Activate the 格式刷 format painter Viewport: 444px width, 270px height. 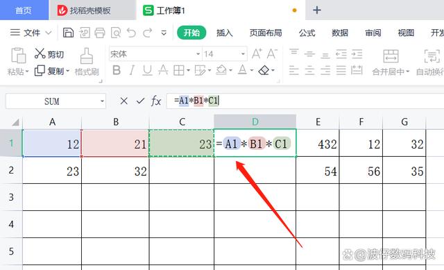87,62
